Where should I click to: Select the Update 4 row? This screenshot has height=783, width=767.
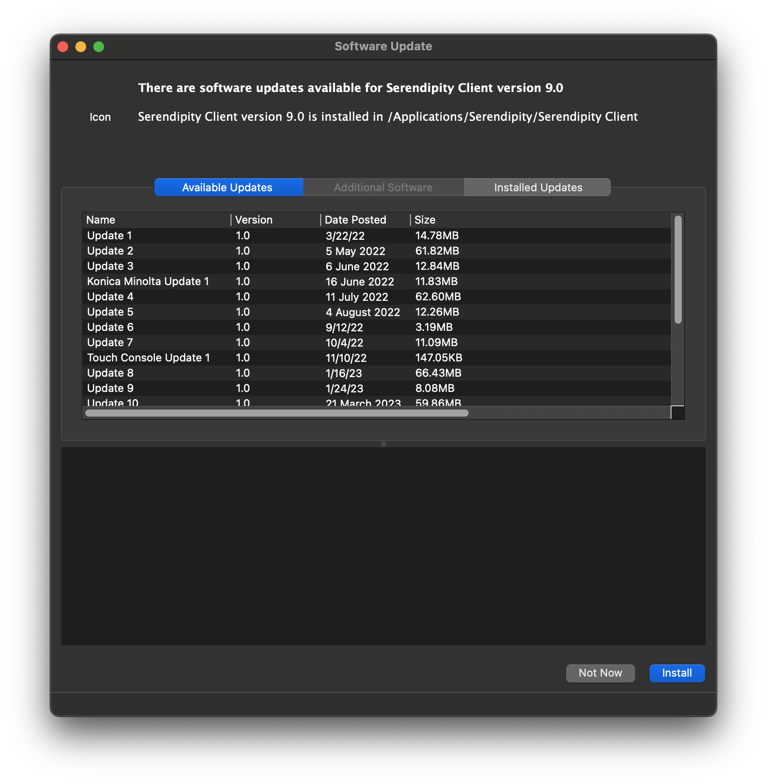[x=376, y=297]
